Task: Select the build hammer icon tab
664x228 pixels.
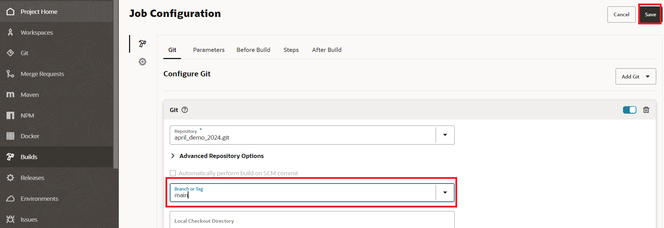Action: [x=142, y=43]
